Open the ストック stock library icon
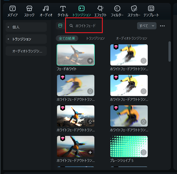This screenshot has height=174, width=177. click(29, 9)
